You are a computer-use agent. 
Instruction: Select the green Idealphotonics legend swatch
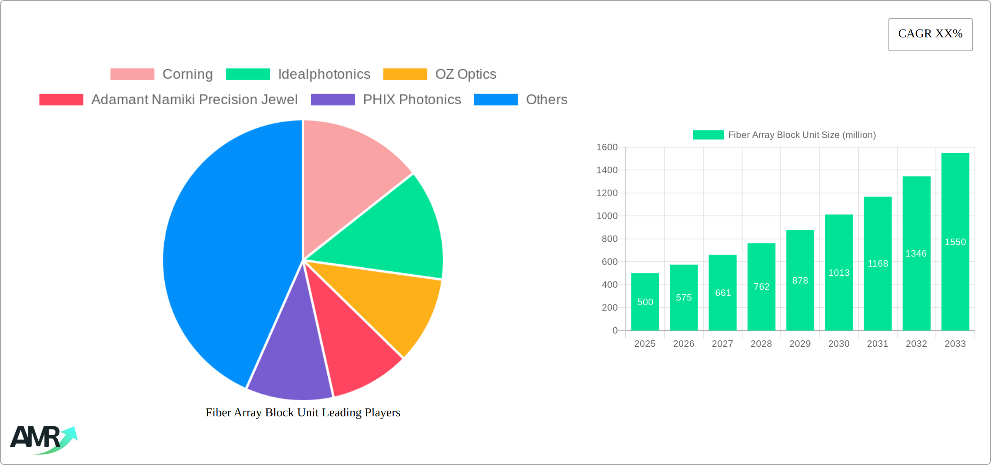coord(247,74)
